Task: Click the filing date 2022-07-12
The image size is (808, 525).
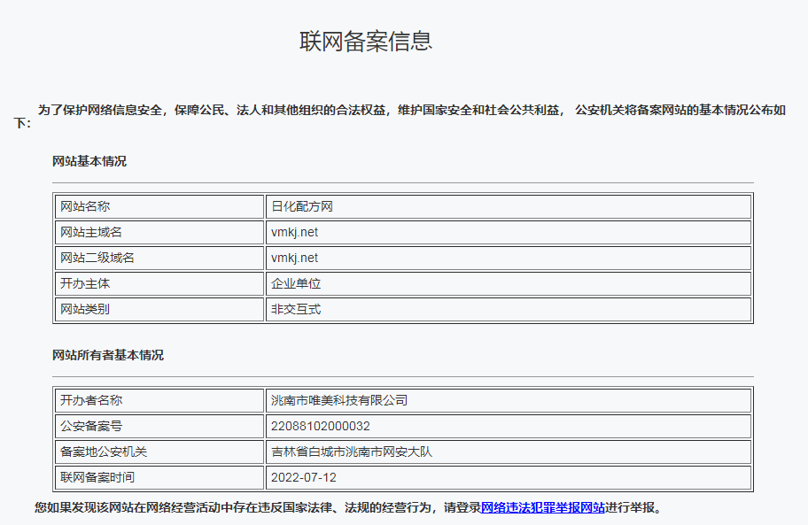Action: 304,477
